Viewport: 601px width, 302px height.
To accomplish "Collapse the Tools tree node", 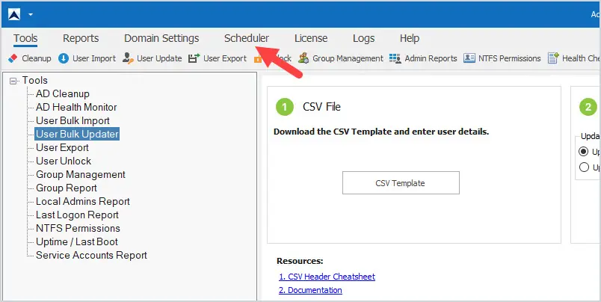I will click(x=13, y=81).
